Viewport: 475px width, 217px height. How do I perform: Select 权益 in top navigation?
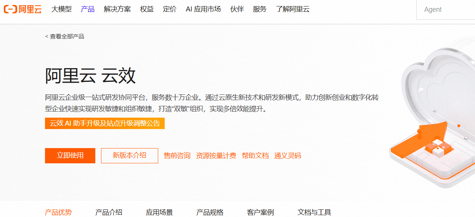[147, 9]
